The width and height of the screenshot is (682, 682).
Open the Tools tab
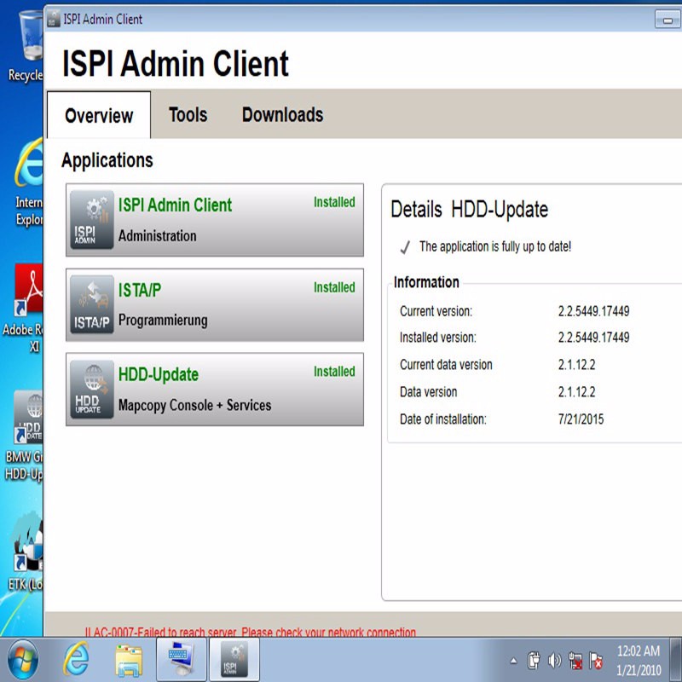pos(188,115)
